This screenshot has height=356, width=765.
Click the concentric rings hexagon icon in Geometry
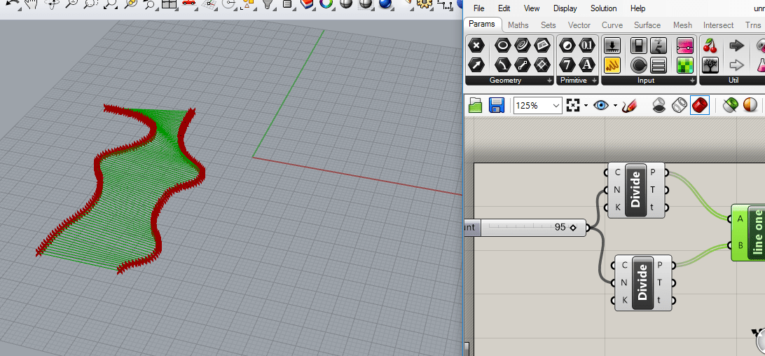[x=522, y=46]
